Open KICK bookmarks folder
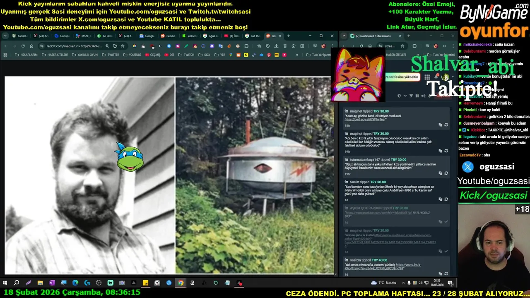 point(205,55)
